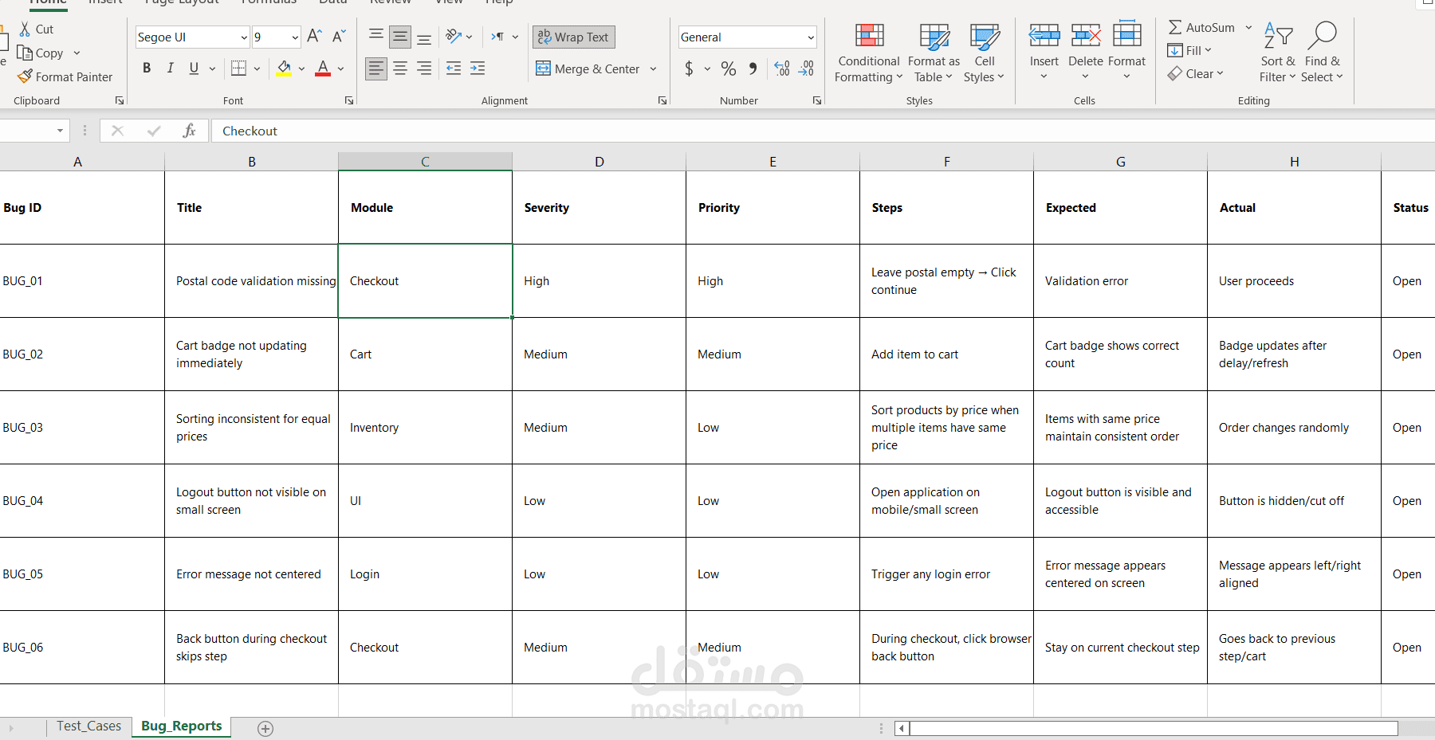This screenshot has height=740, width=1435.
Task: Apply Accounting Number Format dollar icon
Action: pyautogui.click(x=689, y=69)
